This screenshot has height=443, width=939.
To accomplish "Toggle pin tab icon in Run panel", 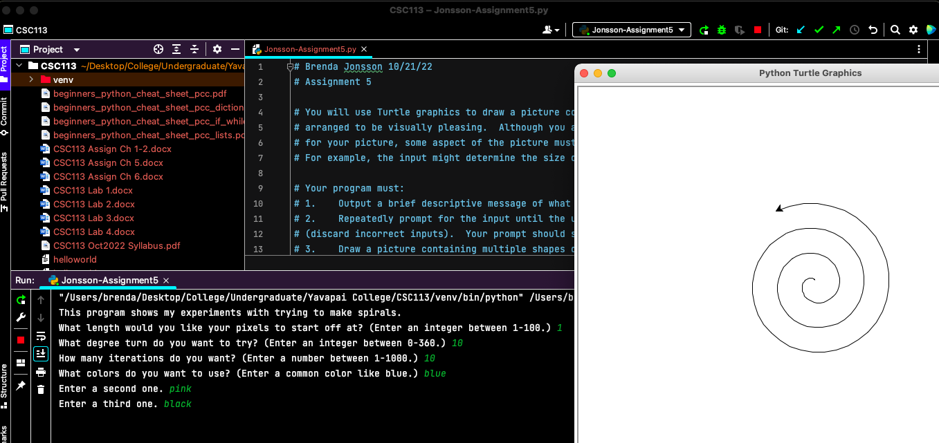I will [x=21, y=385].
